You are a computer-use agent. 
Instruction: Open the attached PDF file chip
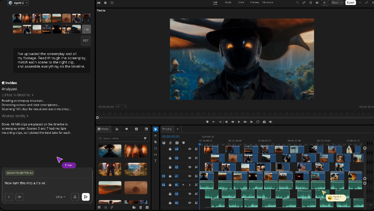[x=85, y=41]
